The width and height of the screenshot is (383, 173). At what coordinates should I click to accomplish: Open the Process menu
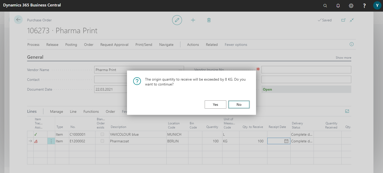[34, 45]
